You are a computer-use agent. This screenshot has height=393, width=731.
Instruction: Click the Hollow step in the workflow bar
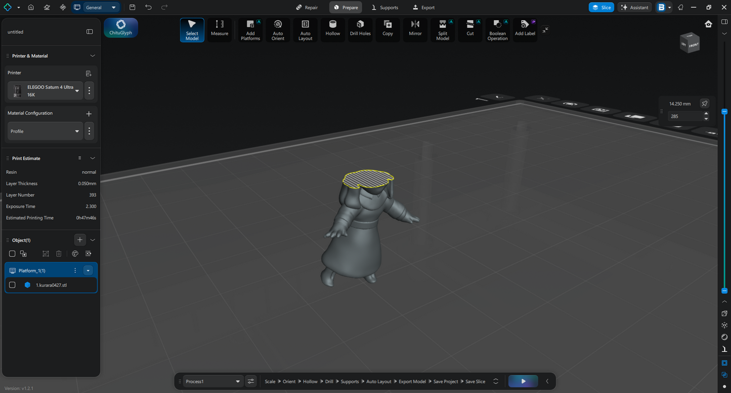coord(310,381)
